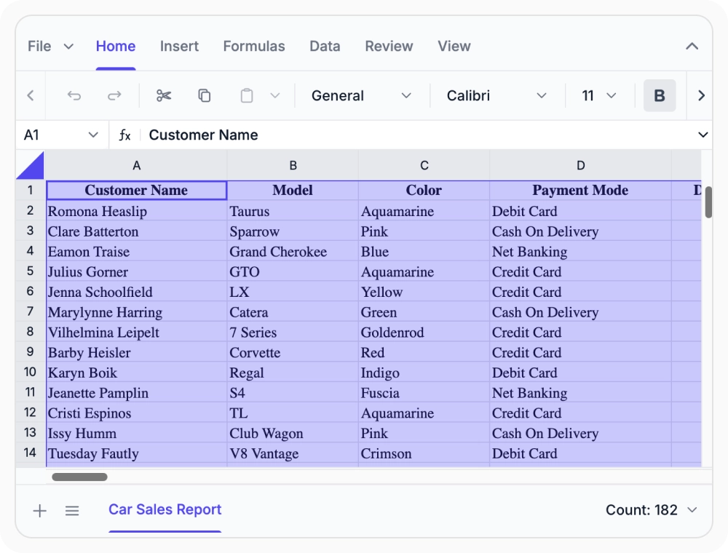Image resolution: width=728 pixels, height=553 pixels.
Task: Click the cell Yellow
Action: [424, 292]
